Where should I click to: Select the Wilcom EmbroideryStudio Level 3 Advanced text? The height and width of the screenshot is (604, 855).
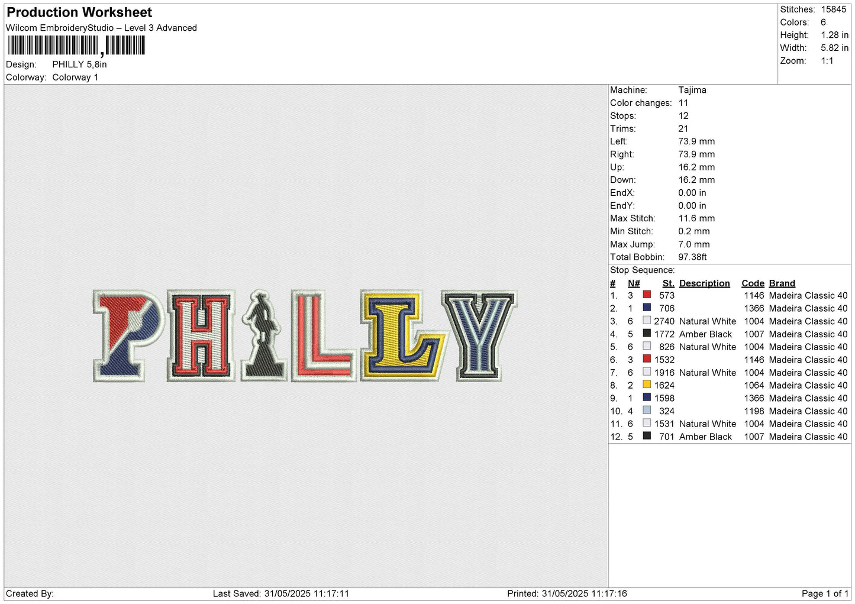101,28
